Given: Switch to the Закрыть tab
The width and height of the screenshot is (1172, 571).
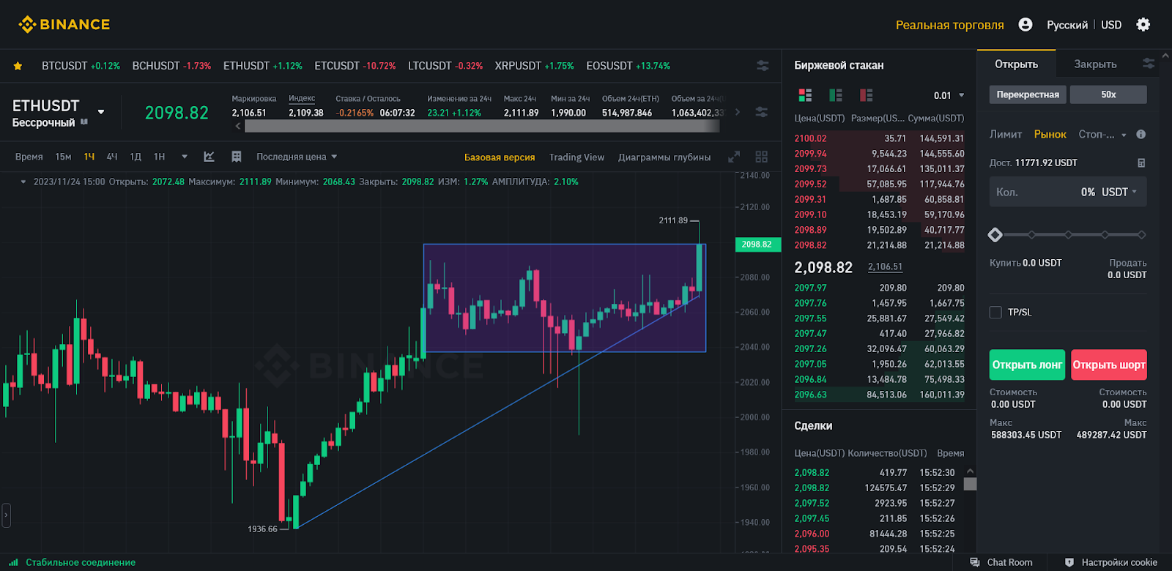Looking at the screenshot, I should tap(1095, 64).
